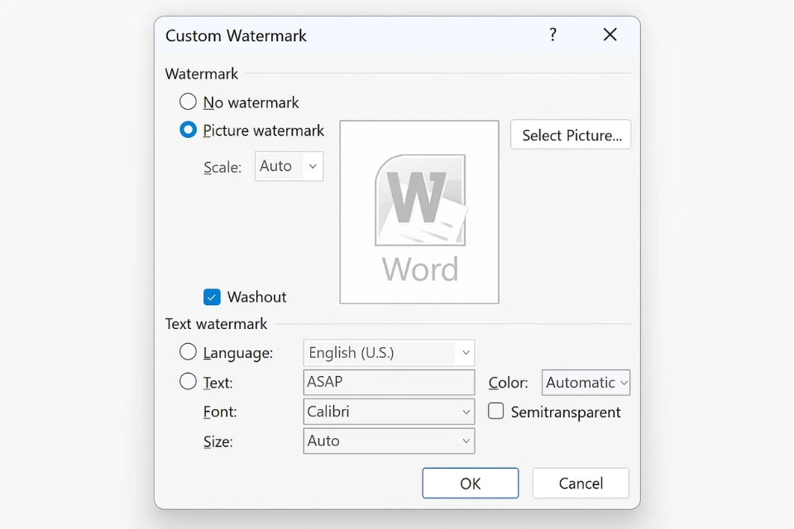
Task: Enable the Text watermark radio button
Action: [x=188, y=383]
